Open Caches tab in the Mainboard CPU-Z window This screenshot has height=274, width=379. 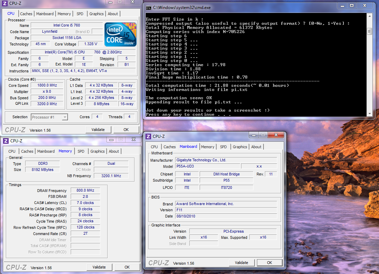click(x=169, y=147)
